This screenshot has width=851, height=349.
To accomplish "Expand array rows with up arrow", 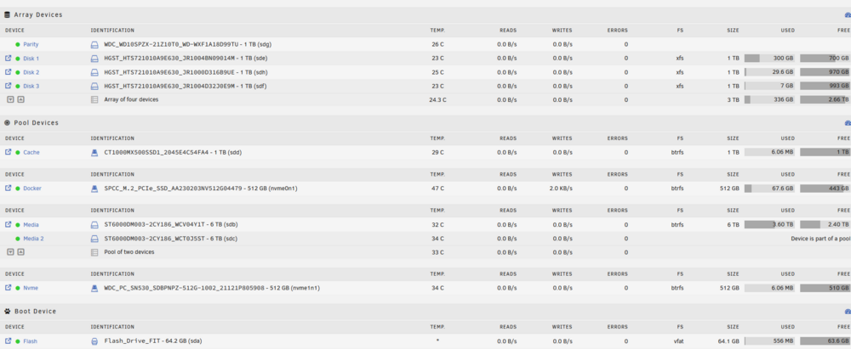I will (x=20, y=99).
